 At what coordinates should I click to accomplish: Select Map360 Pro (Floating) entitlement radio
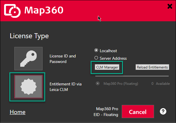tap(98, 84)
